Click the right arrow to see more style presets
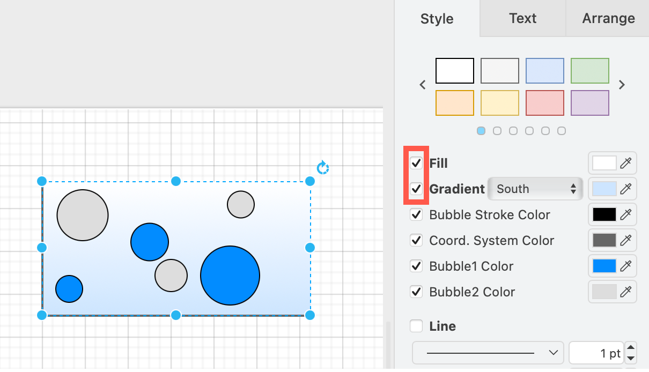 coord(622,85)
